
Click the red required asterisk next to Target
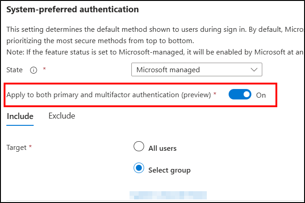[x=30, y=147]
